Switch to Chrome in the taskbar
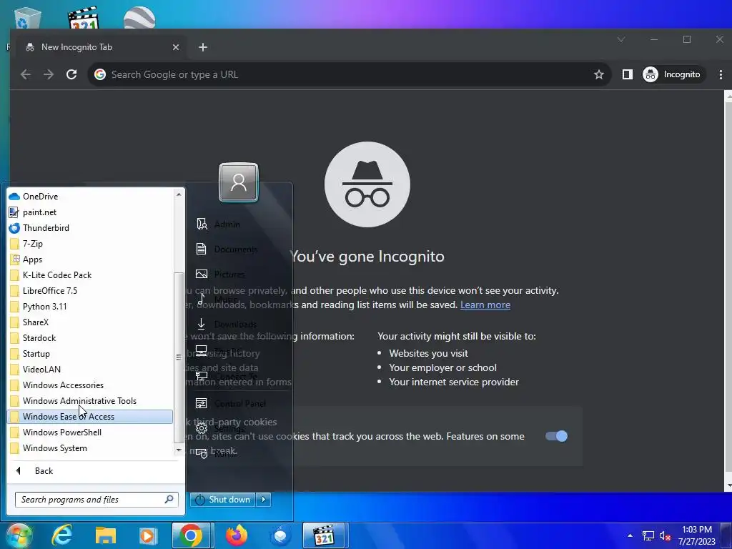This screenshot has height=549, width=732. coord(192,535)
